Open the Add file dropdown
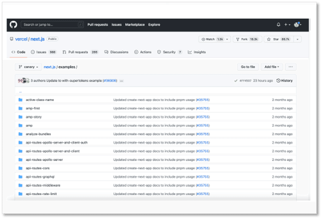322x219 pixels. 272,67
